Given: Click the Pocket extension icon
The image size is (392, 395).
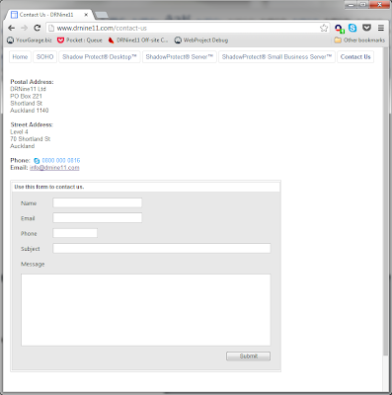Looking at the screenshot, I should click(x=366, y=28).
